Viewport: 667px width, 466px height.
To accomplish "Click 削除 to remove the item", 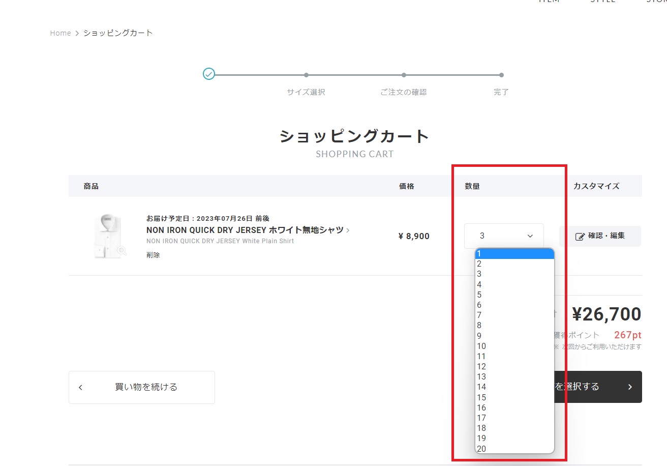I will pos(153,255).
